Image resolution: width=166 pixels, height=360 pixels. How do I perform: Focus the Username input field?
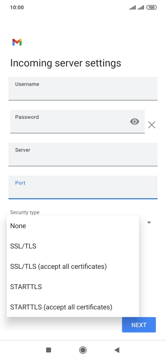coord(83,89)
